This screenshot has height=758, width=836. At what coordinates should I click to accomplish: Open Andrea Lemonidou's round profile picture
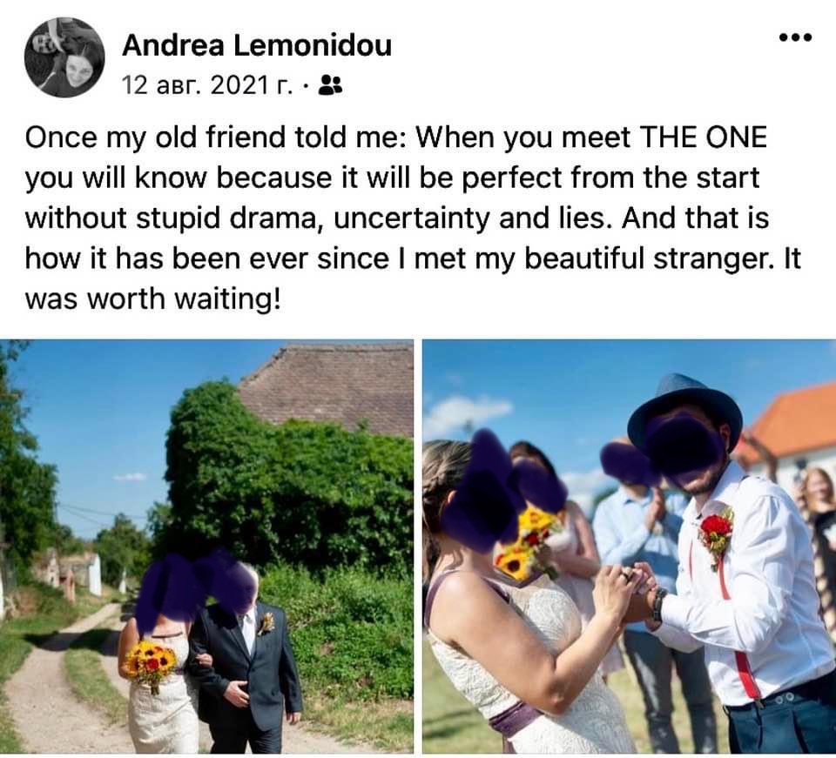pos(64,57)
